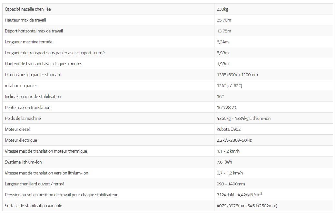Click the 124°(+/-62°) rotation value
This screenshot has width=336, height=214.
(x=229, y=85)
